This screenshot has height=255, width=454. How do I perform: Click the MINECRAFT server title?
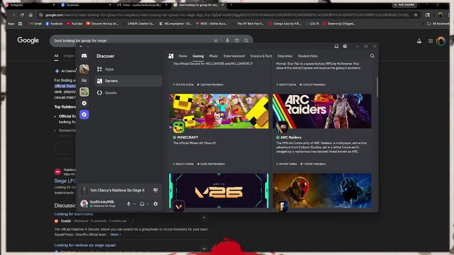click(188, 137)
